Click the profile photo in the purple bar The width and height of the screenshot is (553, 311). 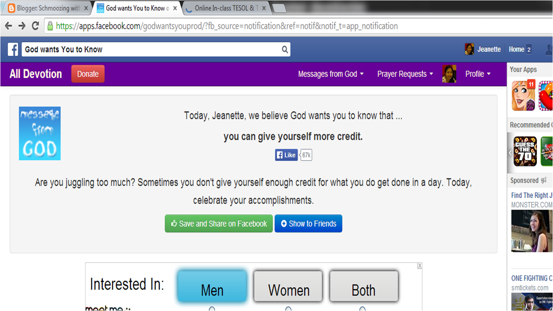(449, 74)
